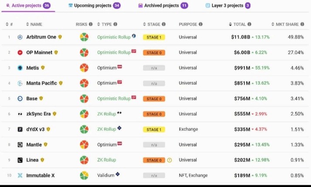This screenshot has width=311, height=187.
Task: Click the OP Mainnet verified shield icon
Action: point(56,52)
